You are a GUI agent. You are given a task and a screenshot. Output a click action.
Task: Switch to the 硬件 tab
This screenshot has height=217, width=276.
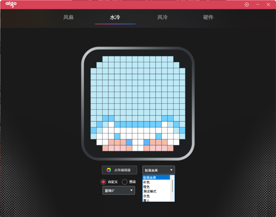tap(208, 17)
